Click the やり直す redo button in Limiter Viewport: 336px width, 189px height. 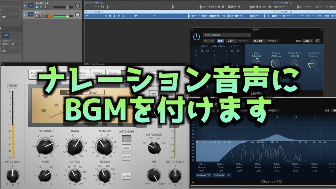tap(272, 41)
